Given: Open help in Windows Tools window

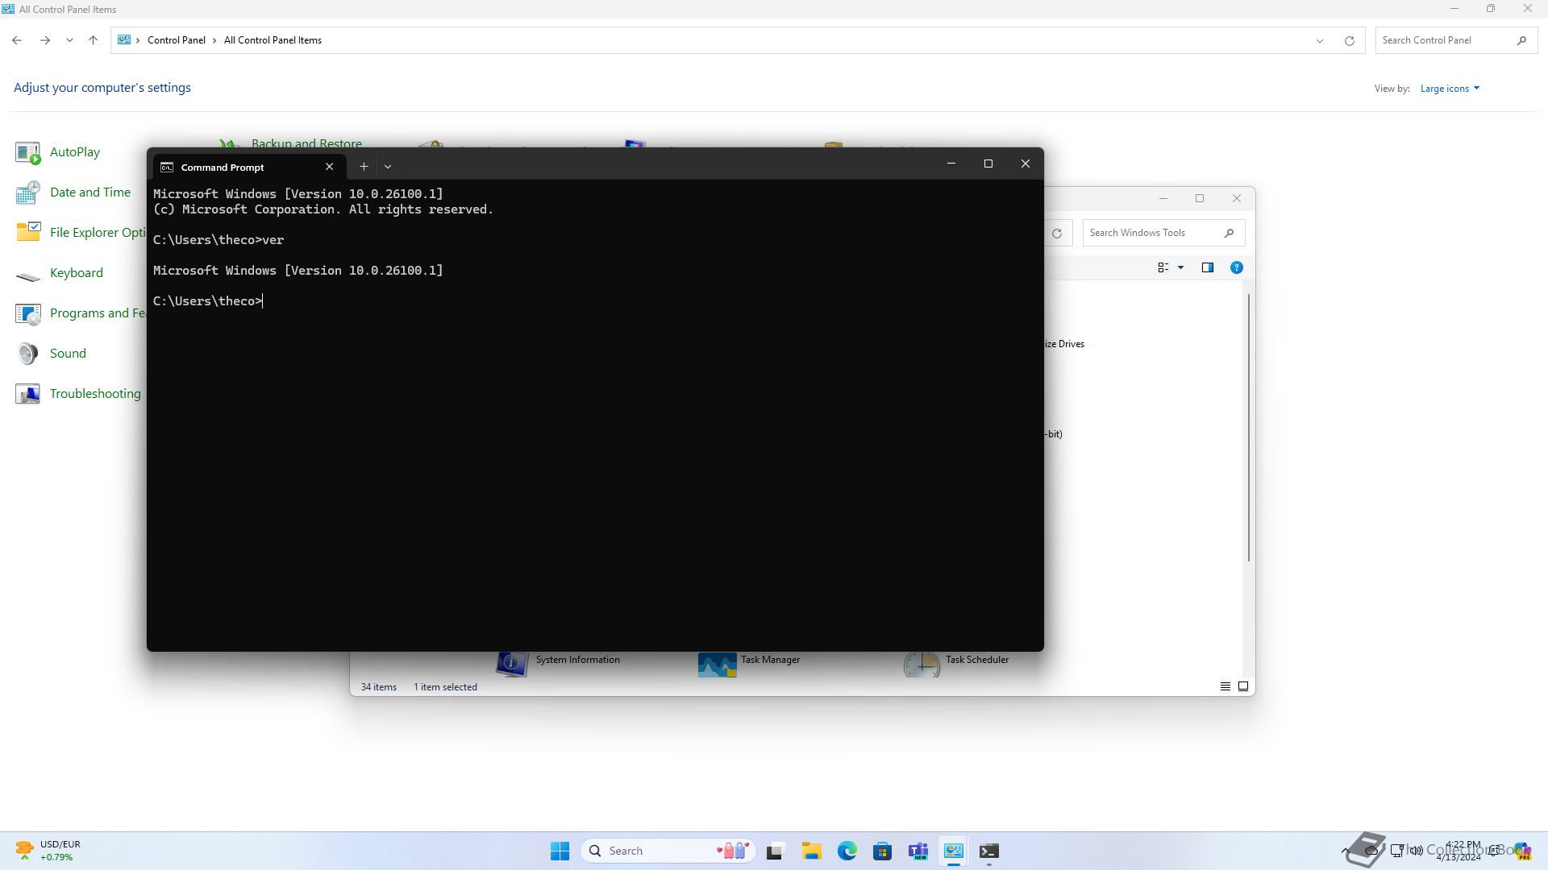Looking at the screenshot, I should (1237, 267).
